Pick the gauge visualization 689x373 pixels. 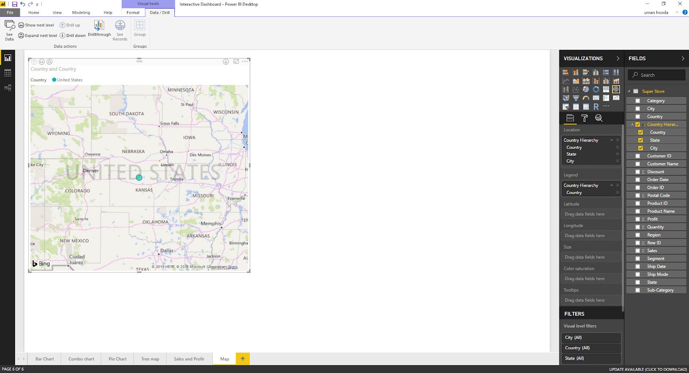(x=586, y=98)
